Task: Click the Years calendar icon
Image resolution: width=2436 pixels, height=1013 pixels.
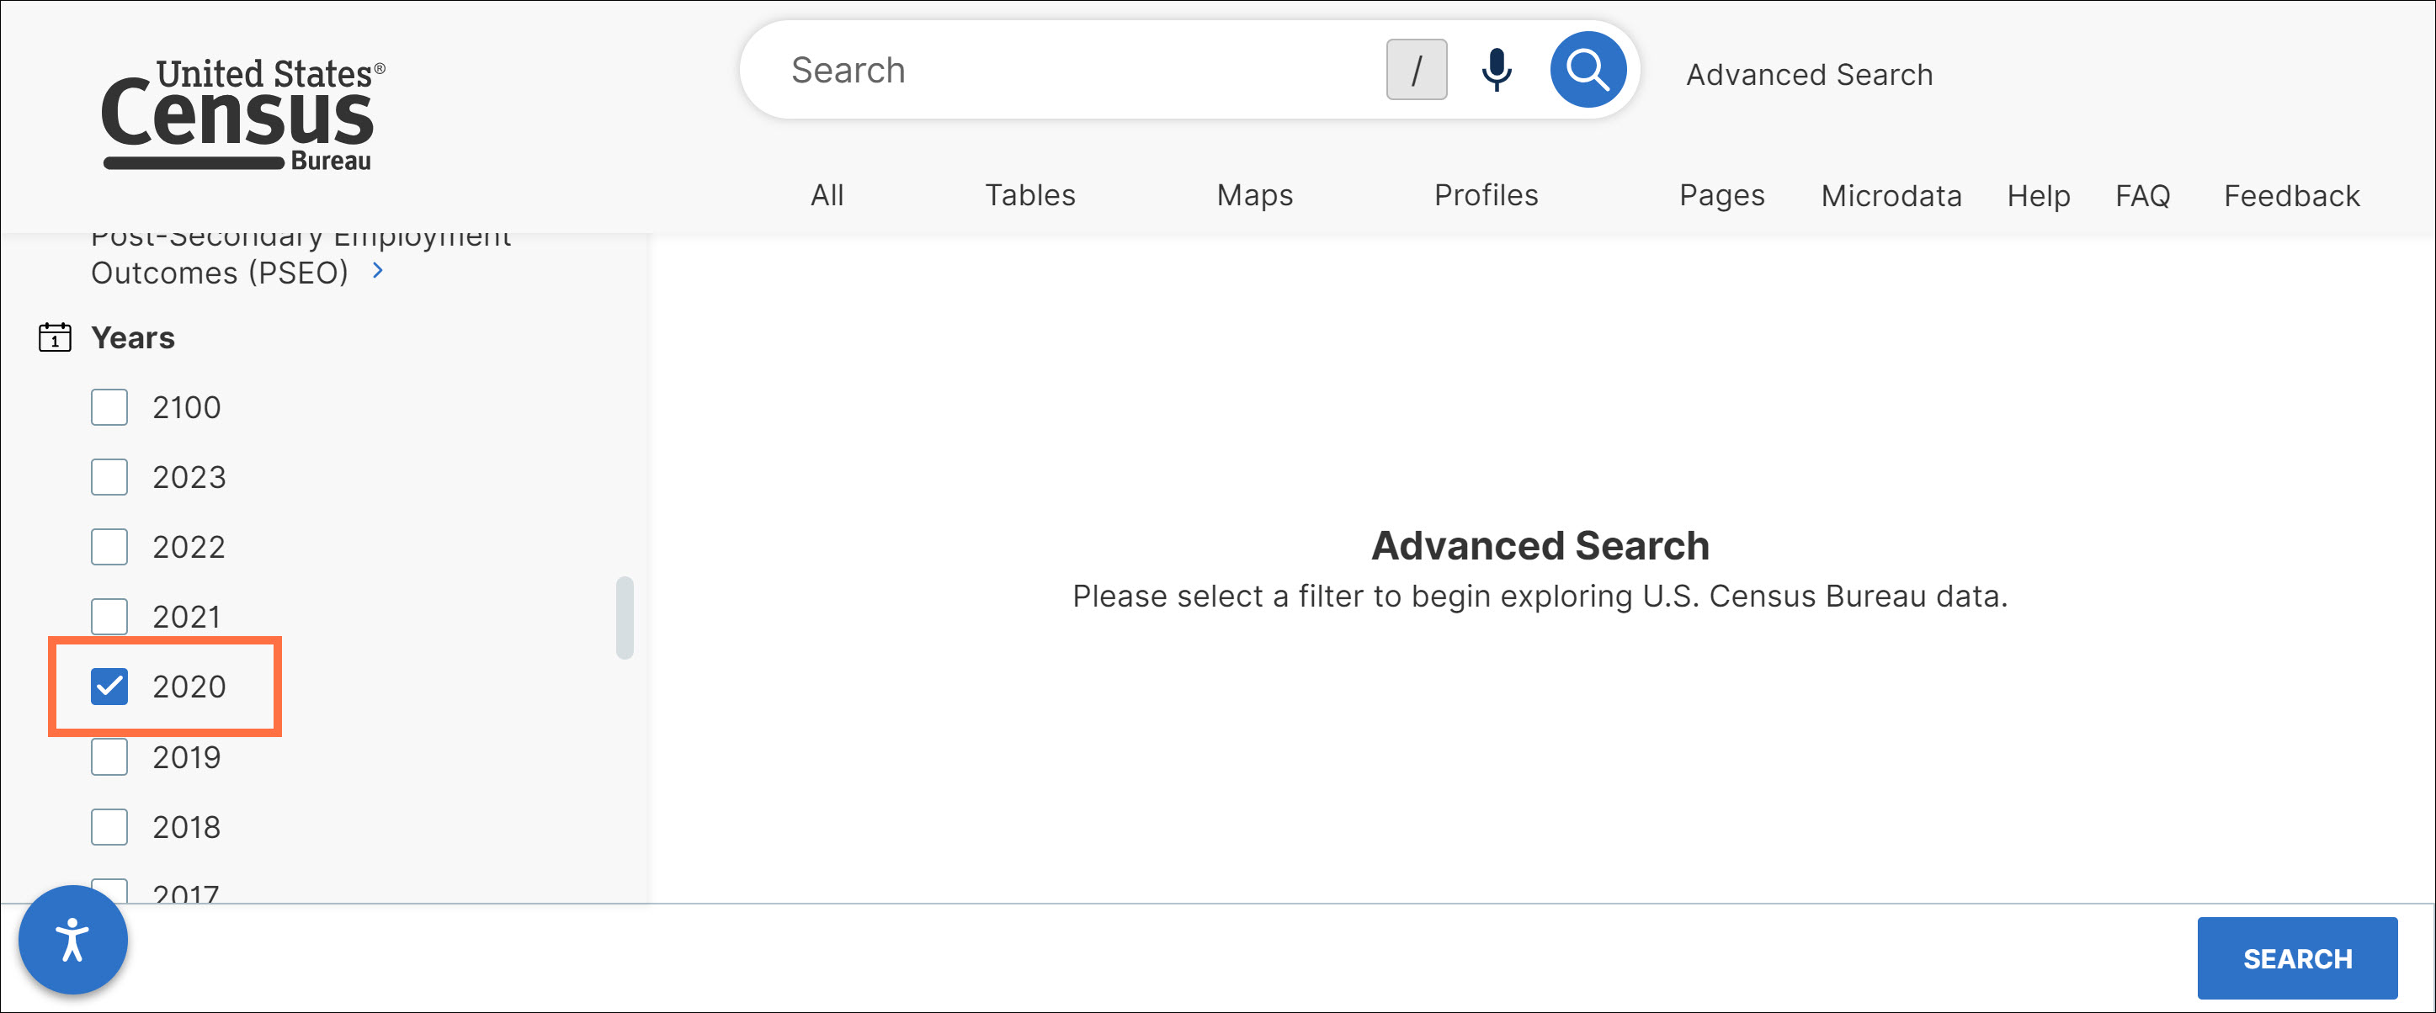Action: (x=55, y=337)
